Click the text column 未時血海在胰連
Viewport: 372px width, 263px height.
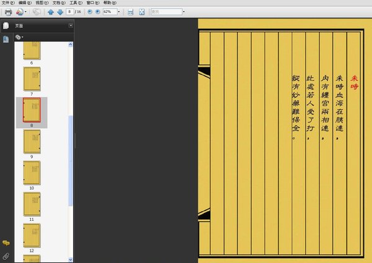pyautogui.click(x=339, y=107)
